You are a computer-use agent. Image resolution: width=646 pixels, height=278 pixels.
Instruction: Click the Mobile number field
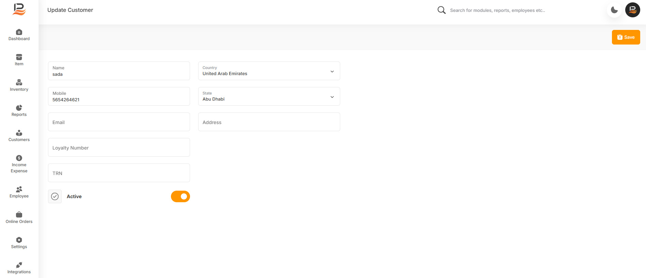tap(119, 97)
